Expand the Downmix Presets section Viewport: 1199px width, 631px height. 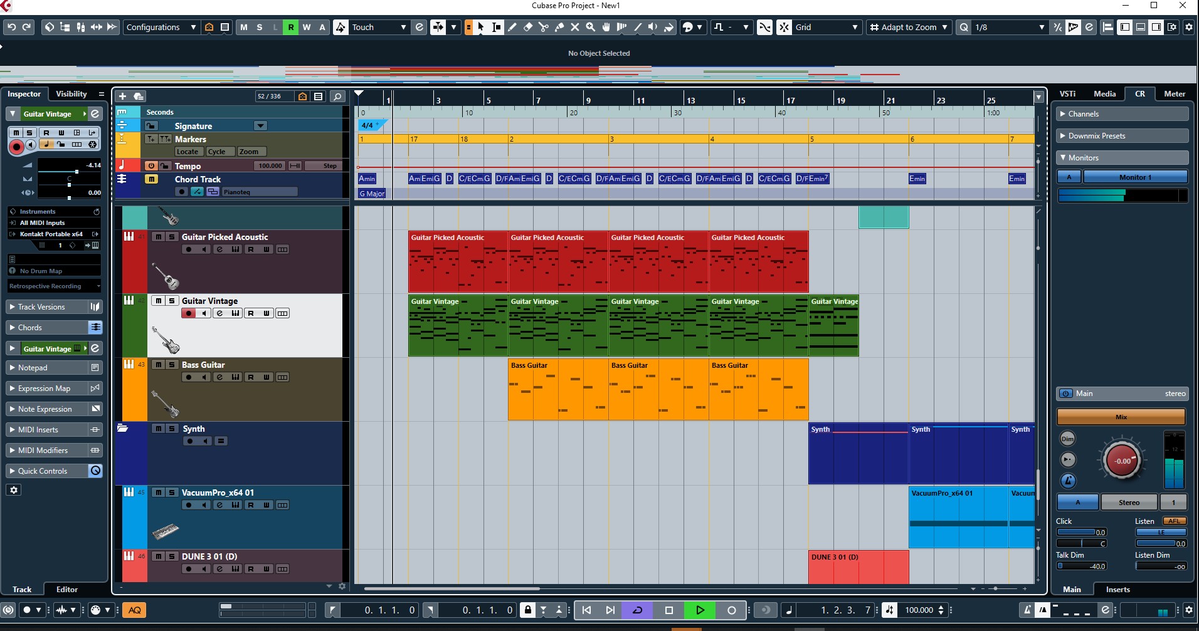point(1122,136)
